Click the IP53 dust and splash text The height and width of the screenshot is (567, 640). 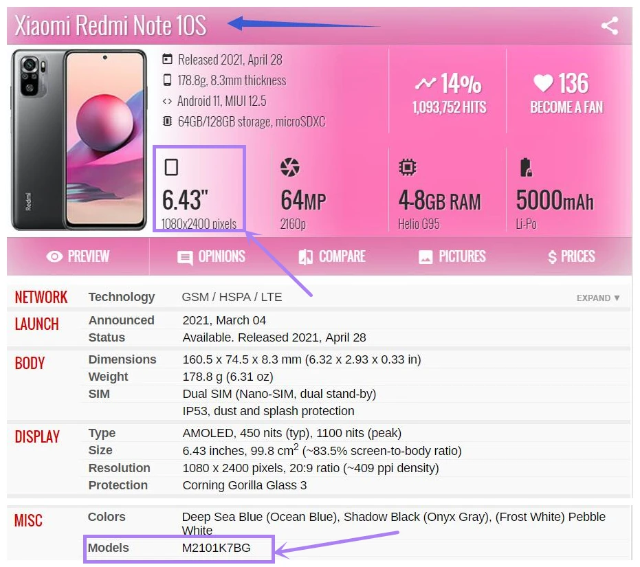pyautogui.click(x=268, y=411)
